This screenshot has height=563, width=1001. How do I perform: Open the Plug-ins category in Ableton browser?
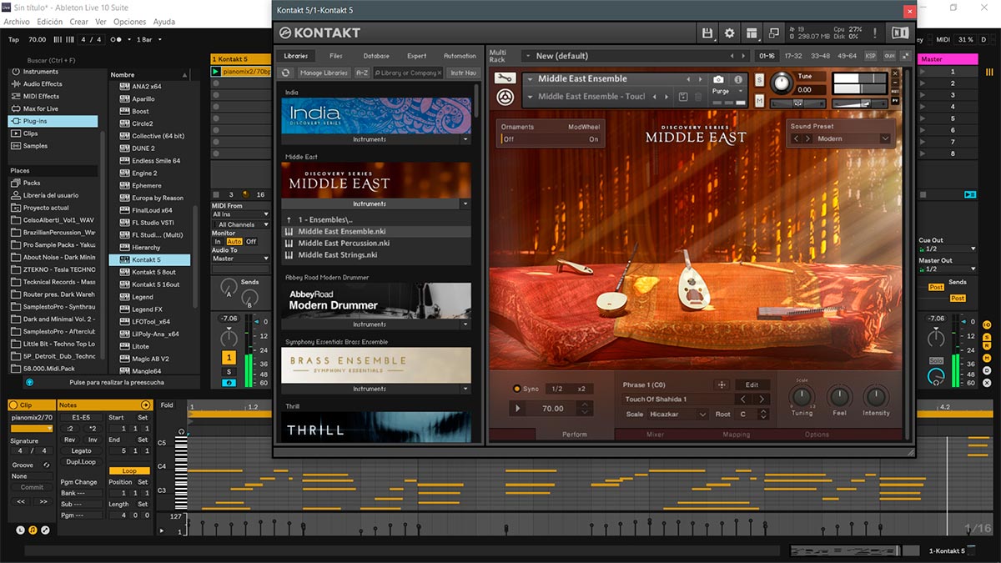[x=54, y=121]
